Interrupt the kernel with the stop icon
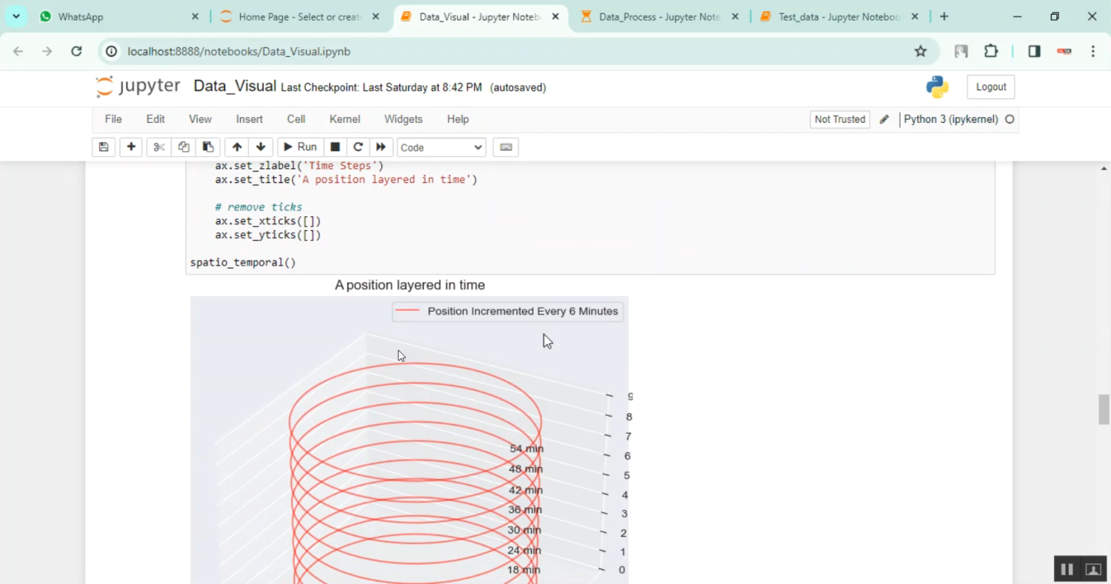The height and width of the screenshot is (584, 1111). coord(335,147)
